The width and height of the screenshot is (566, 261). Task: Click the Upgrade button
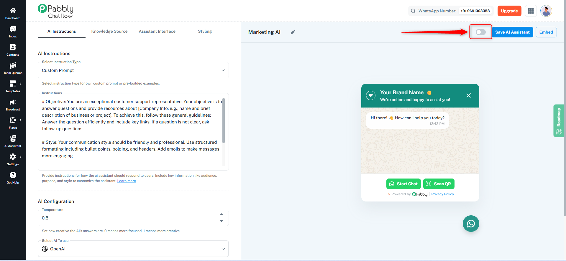[x=509, y=11]
